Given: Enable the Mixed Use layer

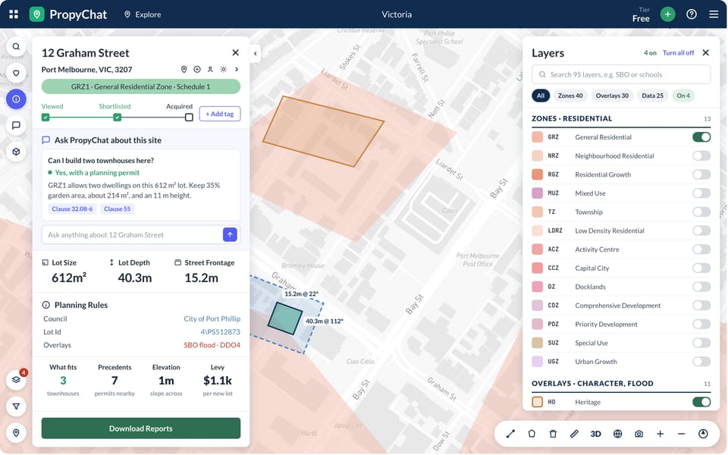Looking at the screenshot, I should tap(701, 193).
